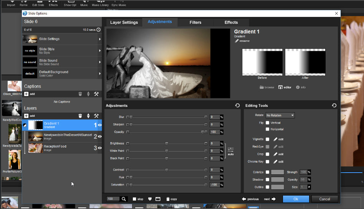Delete the selected layer with trash icon

[80, 116]
